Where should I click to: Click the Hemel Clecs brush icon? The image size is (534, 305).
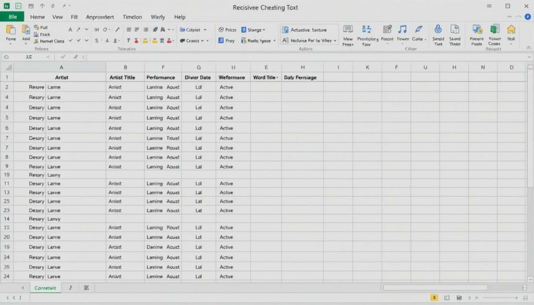pyautogui.click(x=37, y=41)
